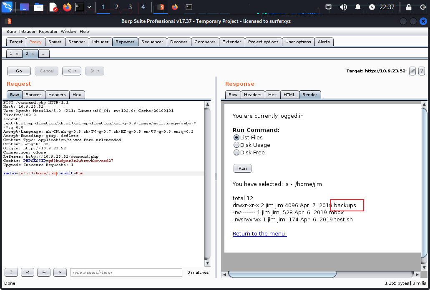Open the network connection tray icon

click(x=329, y=7)
